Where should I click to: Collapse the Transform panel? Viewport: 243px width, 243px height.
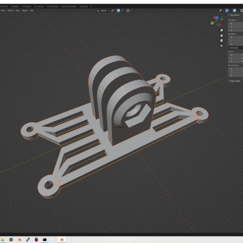coord(234,15)
